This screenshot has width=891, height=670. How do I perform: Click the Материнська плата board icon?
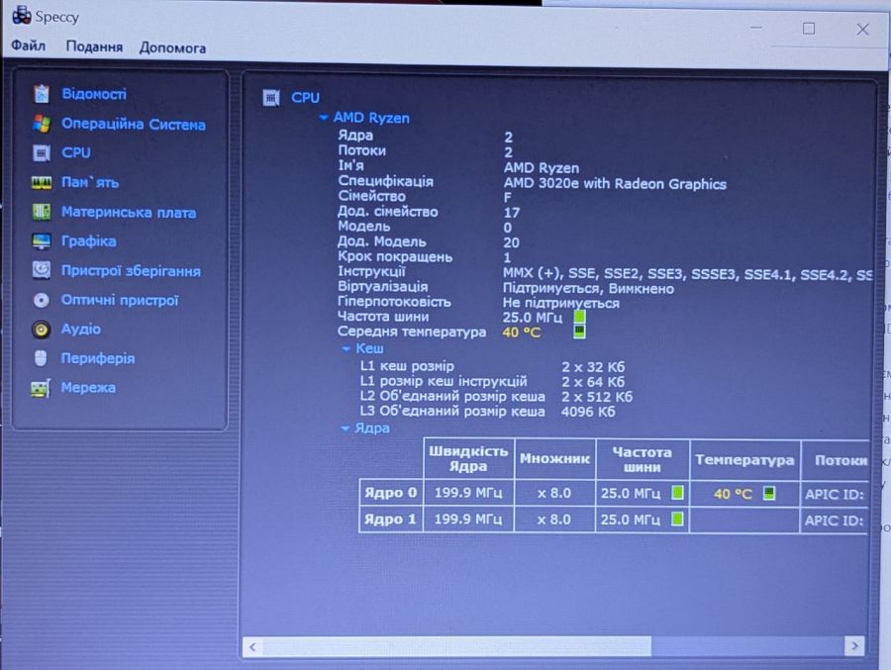pyautogui.click(x=41, y=212)
